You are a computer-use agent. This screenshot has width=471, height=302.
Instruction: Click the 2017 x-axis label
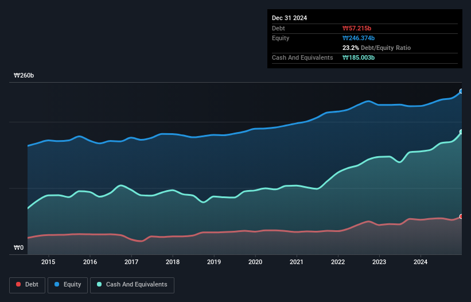tap(131, 262)
